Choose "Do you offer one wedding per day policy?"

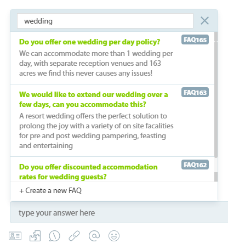pyautogui.click(x=89, y=42)
